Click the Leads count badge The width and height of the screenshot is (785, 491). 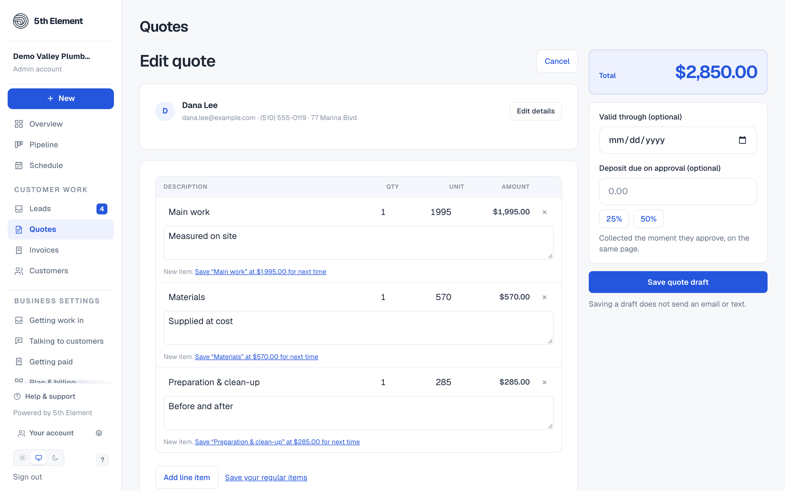pyautogui.click(x=102, y=209)
